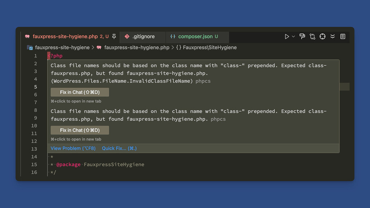Click the first Fix in Chat button
370x208 pixels.
79,92
